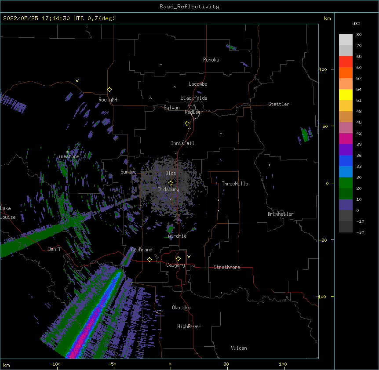Click the yellow diamond marker above RockyMH
This screenshot has width=379, height=370.
(110, 90)
